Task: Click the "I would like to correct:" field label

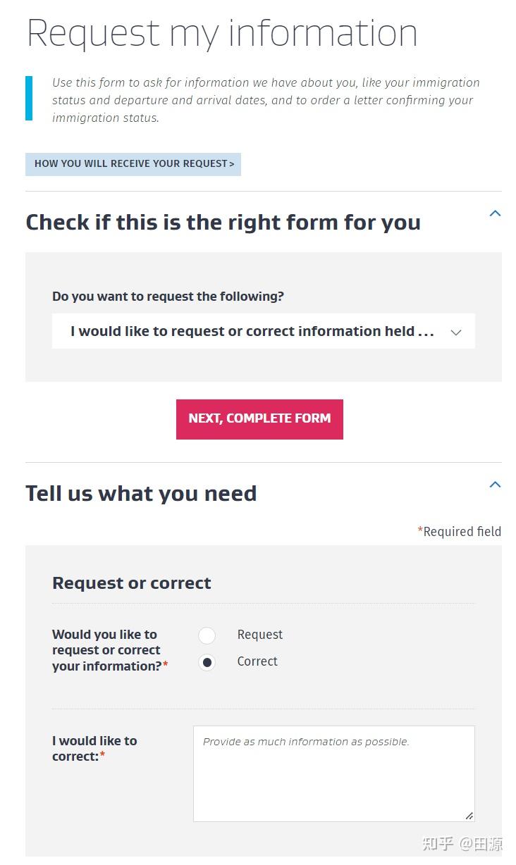Action: (x=94, y=749)
